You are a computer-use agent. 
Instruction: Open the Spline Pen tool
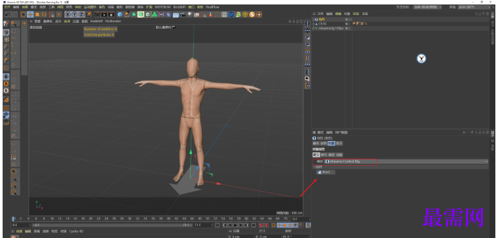[x=127, y=14]
